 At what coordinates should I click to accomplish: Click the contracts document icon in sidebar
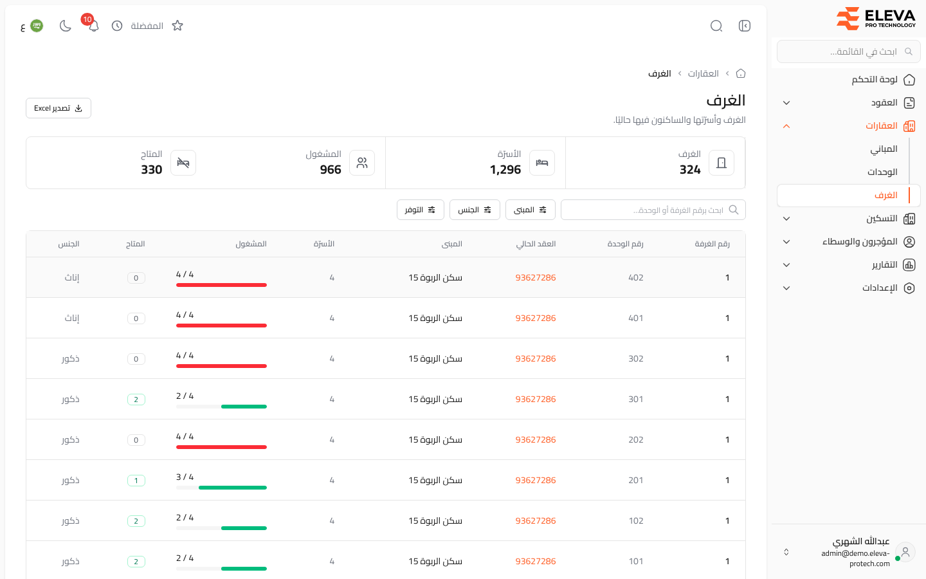[x=909, y=103]
